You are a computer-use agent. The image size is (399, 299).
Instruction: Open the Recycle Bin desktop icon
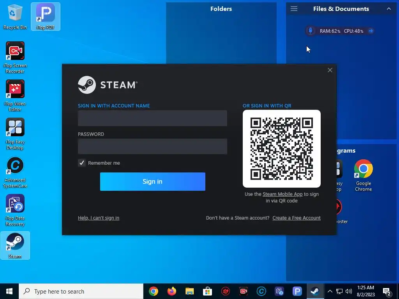pos(15,17)
